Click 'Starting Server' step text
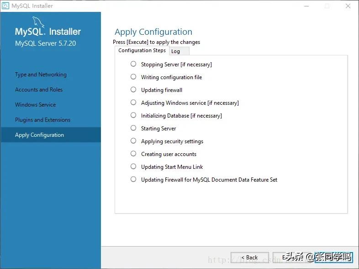 [158, 129]
